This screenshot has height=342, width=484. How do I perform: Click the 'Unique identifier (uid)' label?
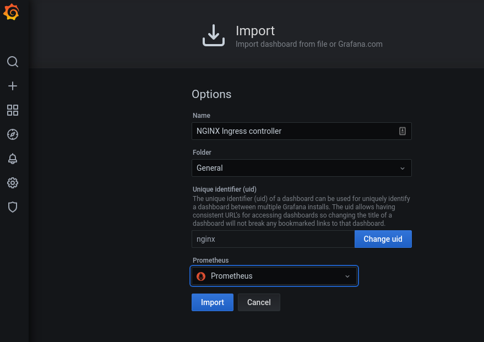click(225, 189)
